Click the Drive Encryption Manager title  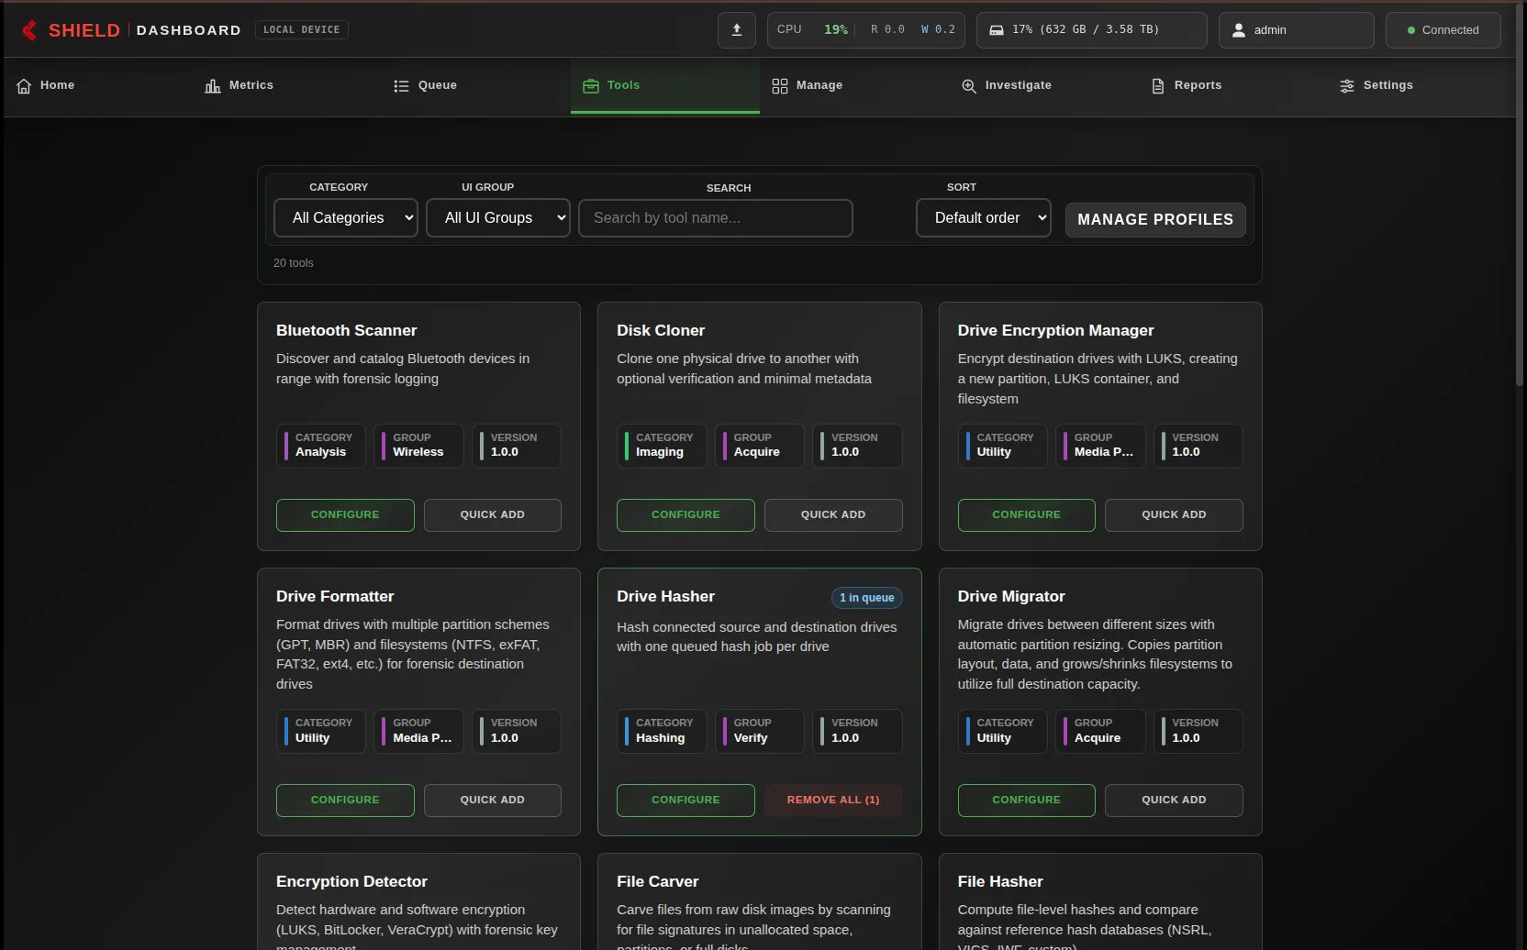(1055, 331)
